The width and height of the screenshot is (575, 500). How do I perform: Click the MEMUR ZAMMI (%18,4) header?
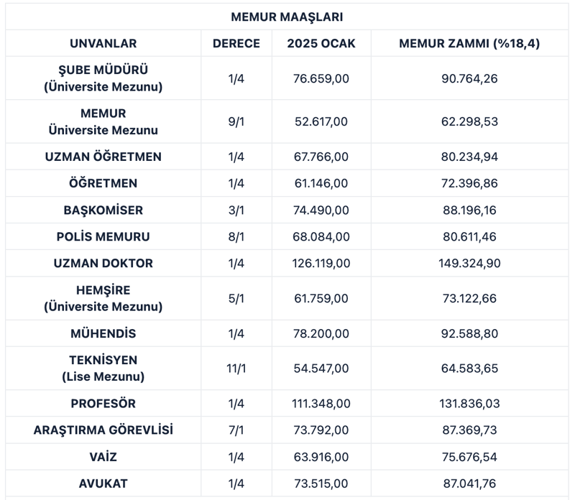[x=469, y=44]
